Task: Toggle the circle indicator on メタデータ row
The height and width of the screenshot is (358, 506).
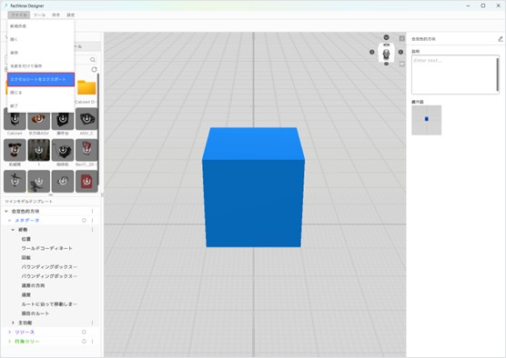Action: pos(84,221)
